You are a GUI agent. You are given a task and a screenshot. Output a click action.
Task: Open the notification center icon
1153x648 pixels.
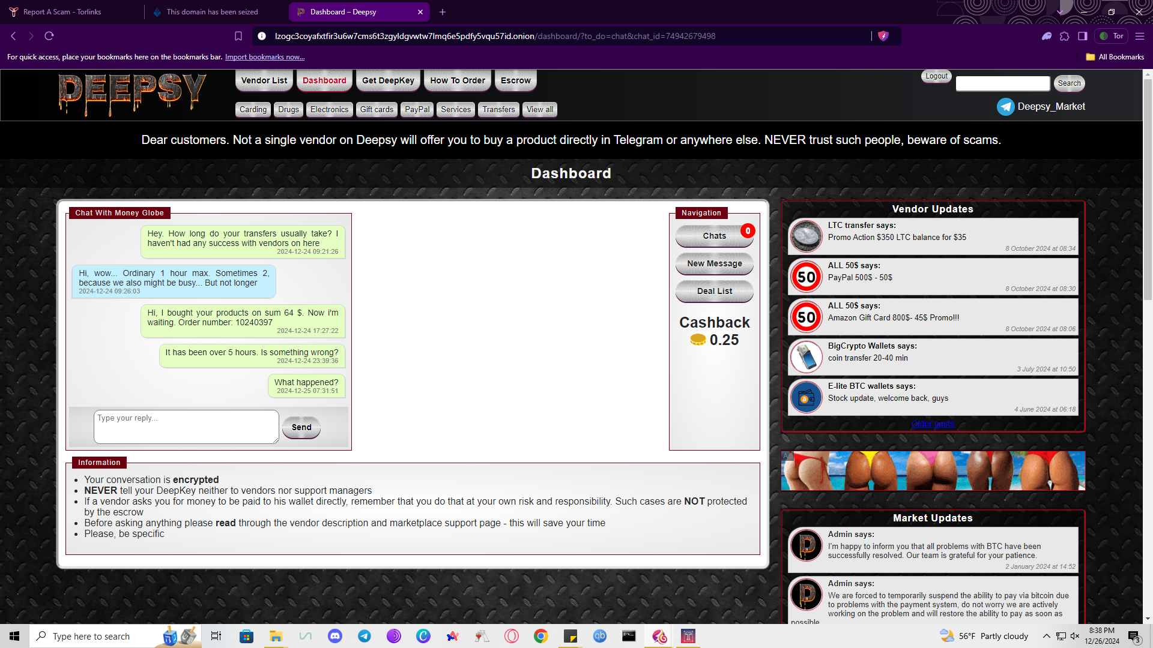1134,636
